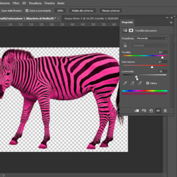
Task: Click the lower magenta result color bar
Action: pyautogui.click(x=144, y=94)
